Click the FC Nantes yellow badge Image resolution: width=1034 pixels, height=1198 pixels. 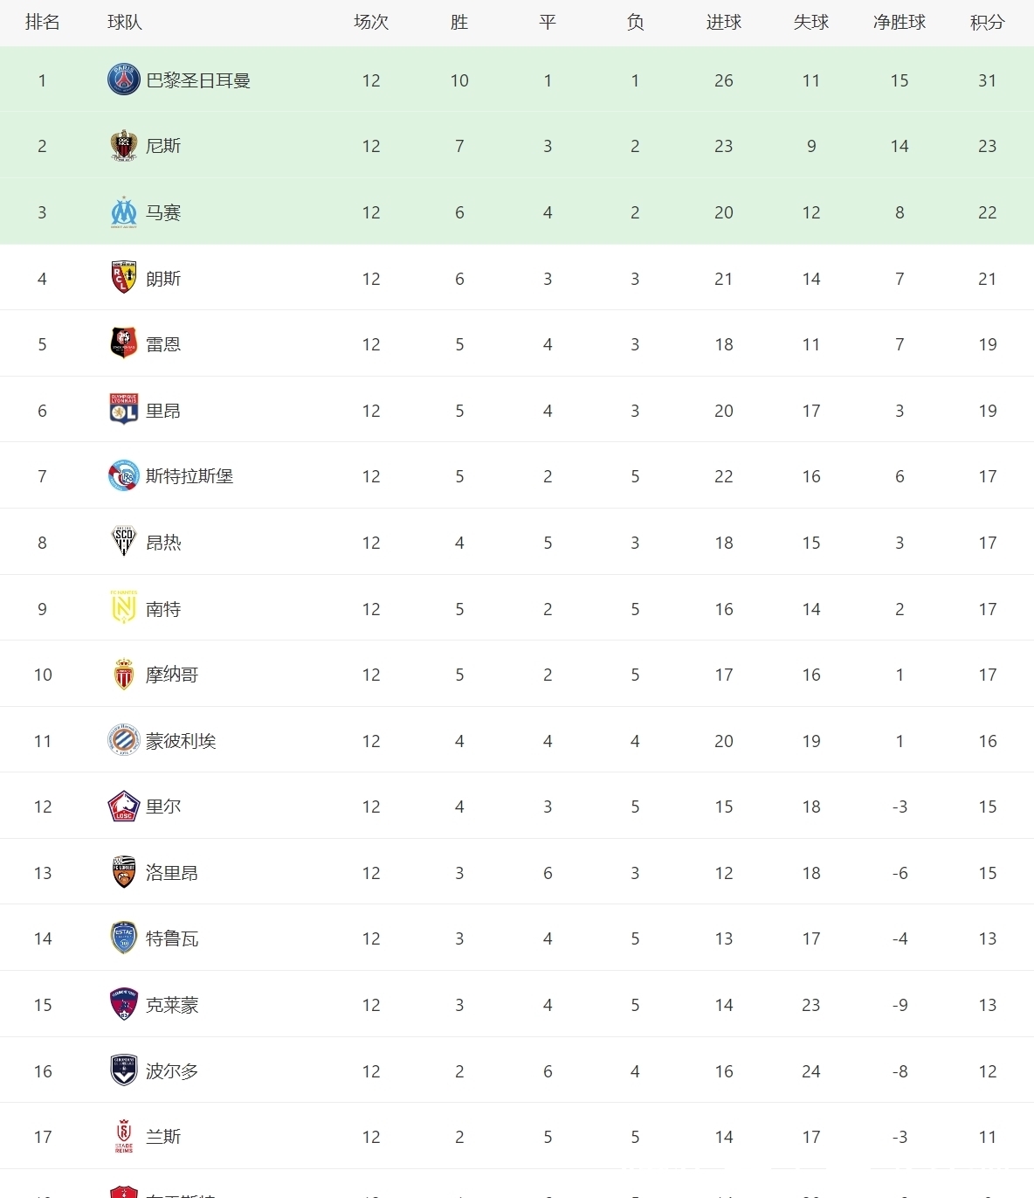[x=123, y=609]
